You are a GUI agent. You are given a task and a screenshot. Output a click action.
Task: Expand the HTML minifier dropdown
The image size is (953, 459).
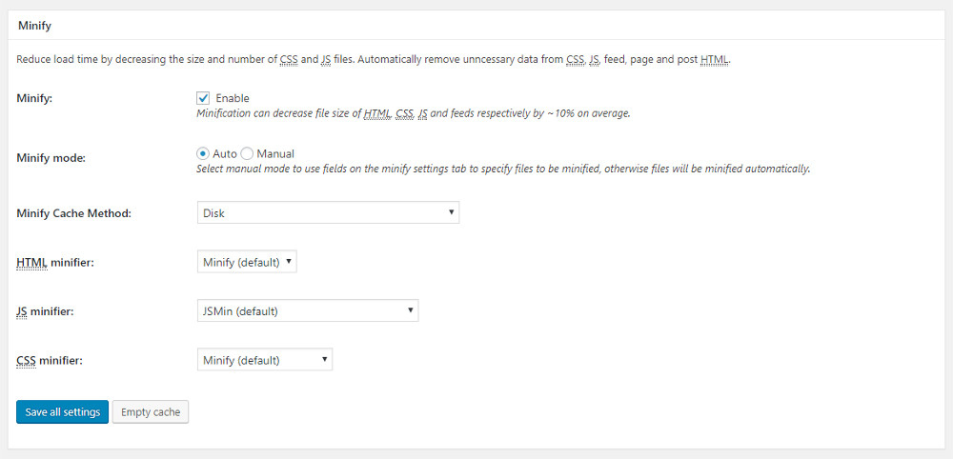click(x=247, y=262)
